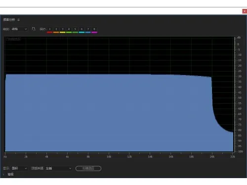Click the 10k mark on Hz ruler
Viewport: 247px width, 185px height.
109,157
